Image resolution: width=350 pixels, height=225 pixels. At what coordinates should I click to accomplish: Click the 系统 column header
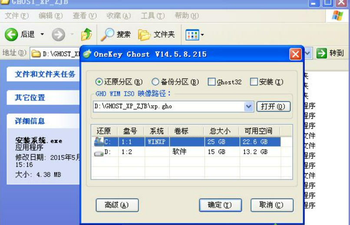point(156,131)
